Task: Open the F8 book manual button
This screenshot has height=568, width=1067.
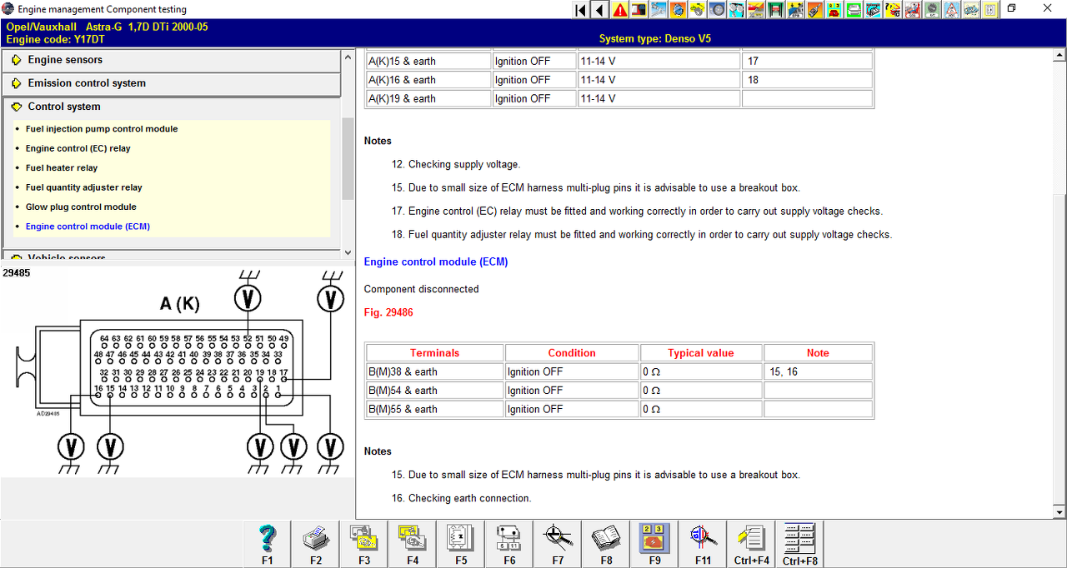Action: (x=606, y=545)
